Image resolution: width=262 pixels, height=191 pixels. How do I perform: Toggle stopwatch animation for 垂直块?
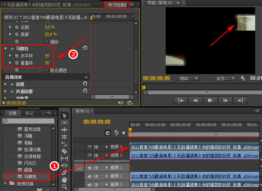17,63
